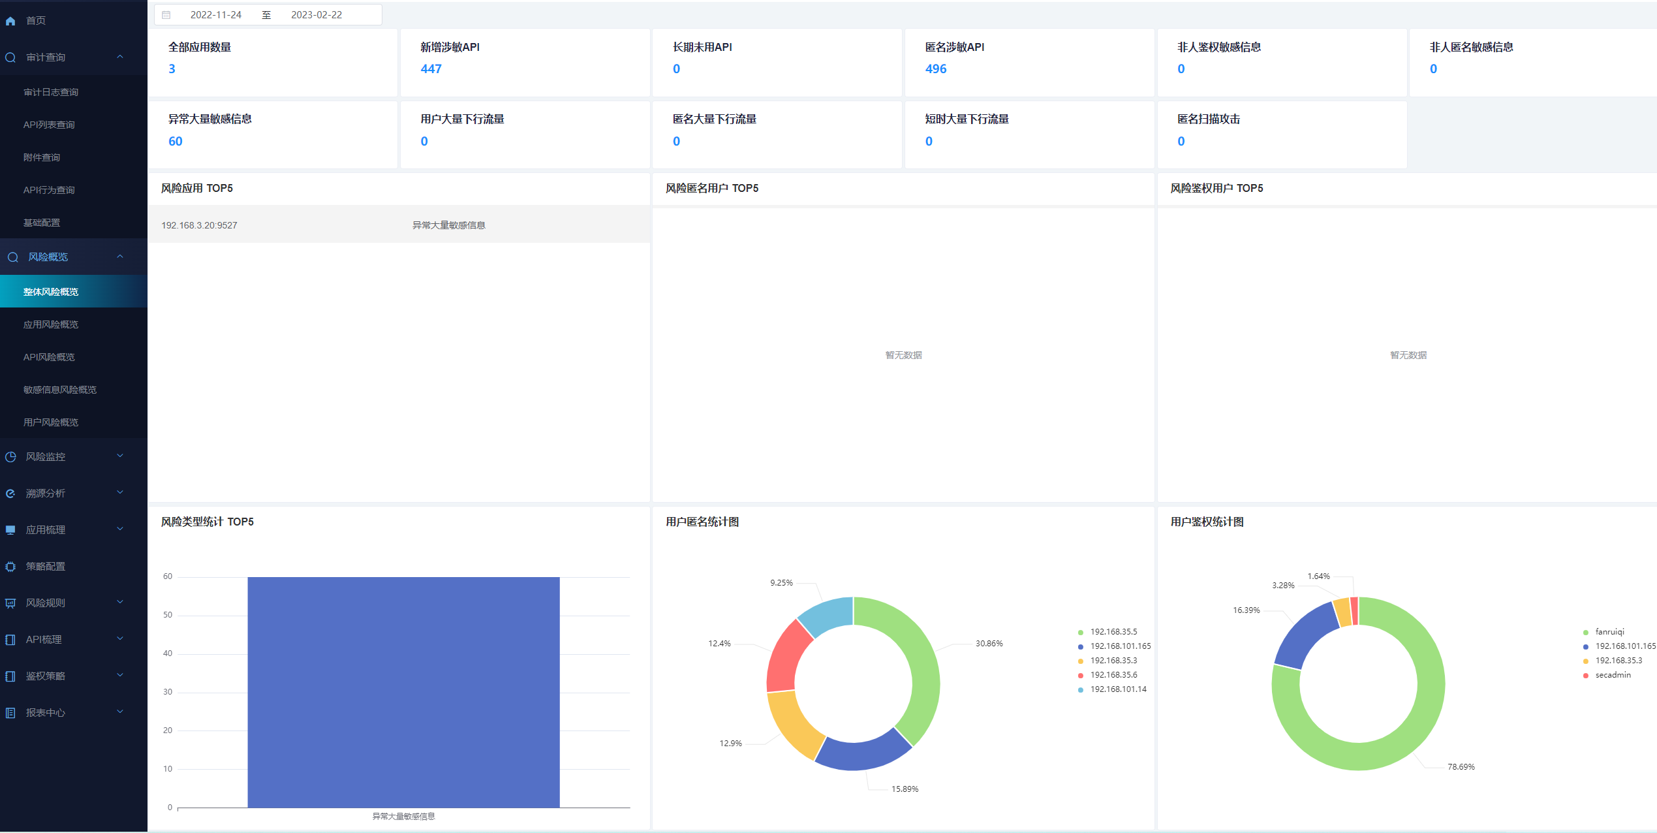Screen dimensions: 1657x833
Task: Open 策略配置 in sidebar
Action: pos(74,567)
